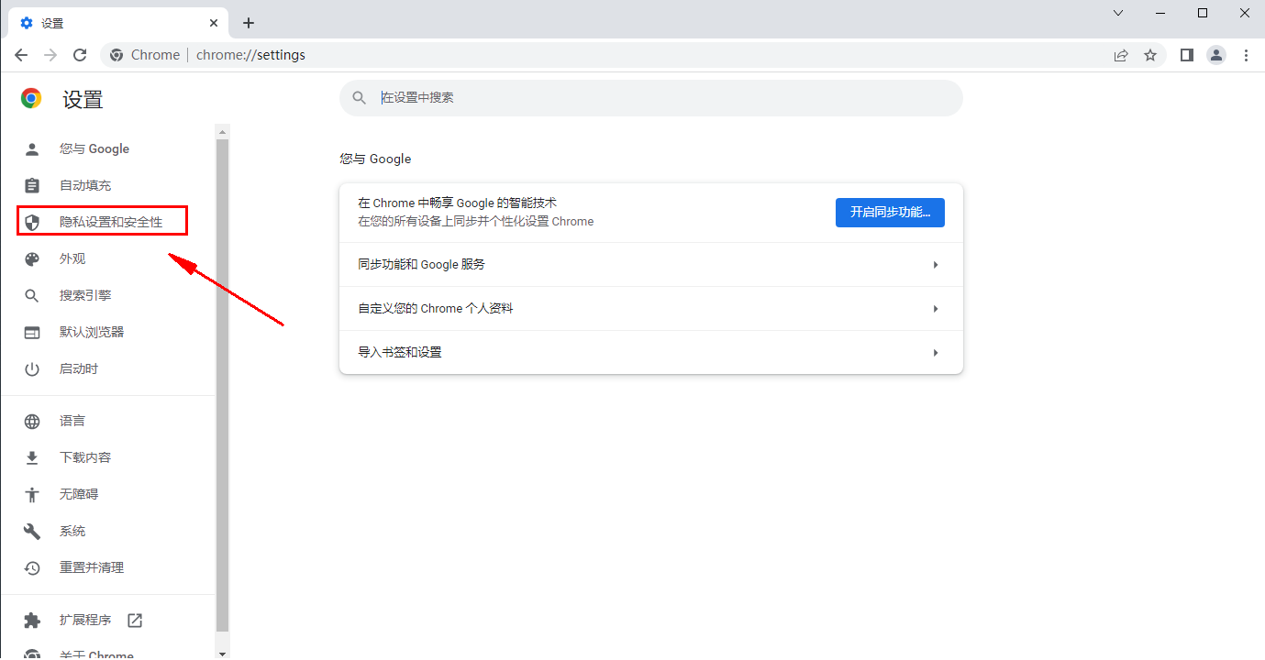Screen dimensions: 1265x660
Task: Open a new tab with the plus button
Action: point(249,23)
